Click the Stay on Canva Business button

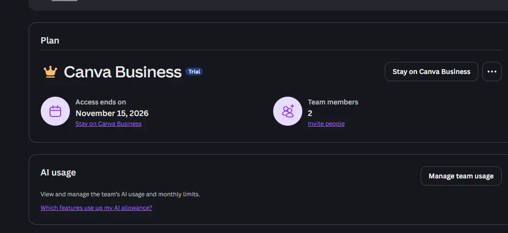click(x=431, y=72)
